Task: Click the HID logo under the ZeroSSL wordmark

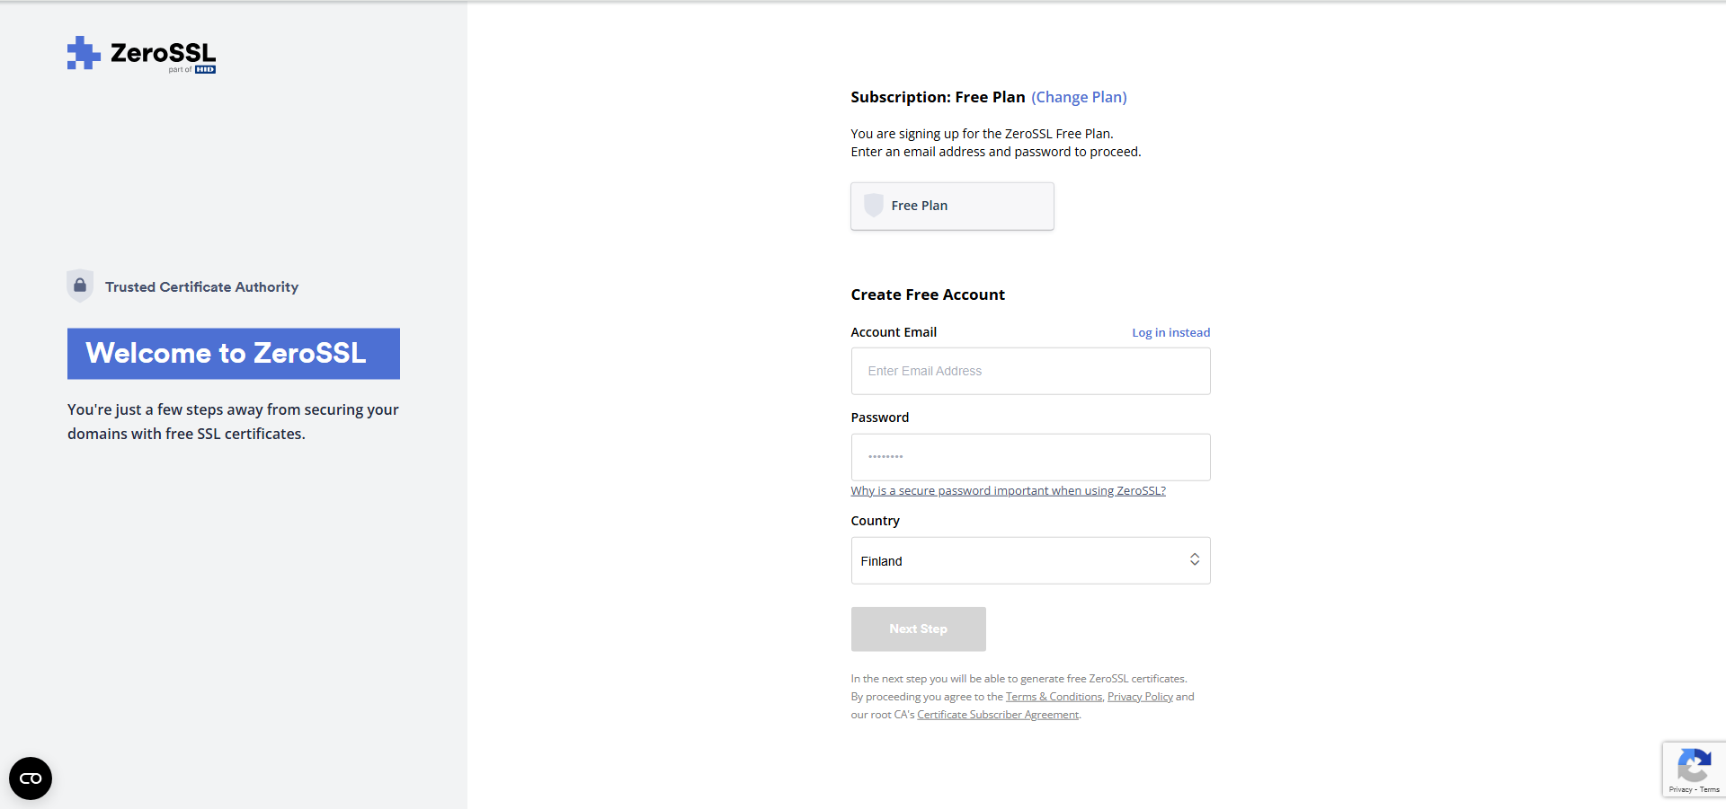Action: click(x=206, y=68)
